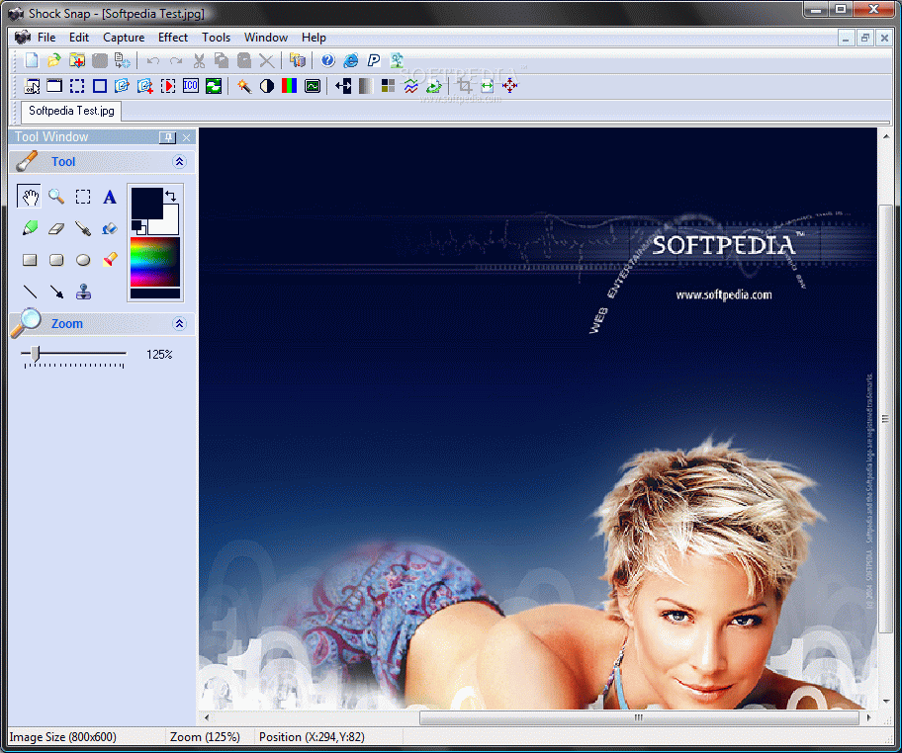Click 'Image Size (800x600)' in status bar
This screenshot has width=902, height=753.
[x=62, y=737]
